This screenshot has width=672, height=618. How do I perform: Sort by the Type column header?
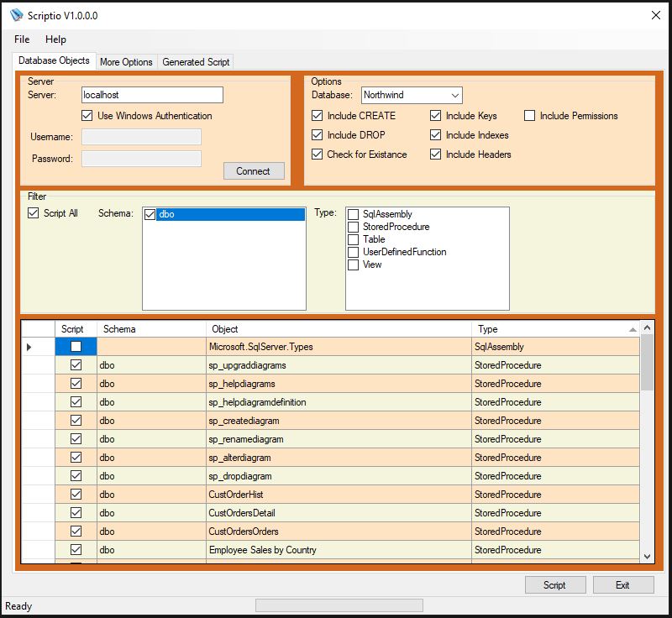(555, 329)
